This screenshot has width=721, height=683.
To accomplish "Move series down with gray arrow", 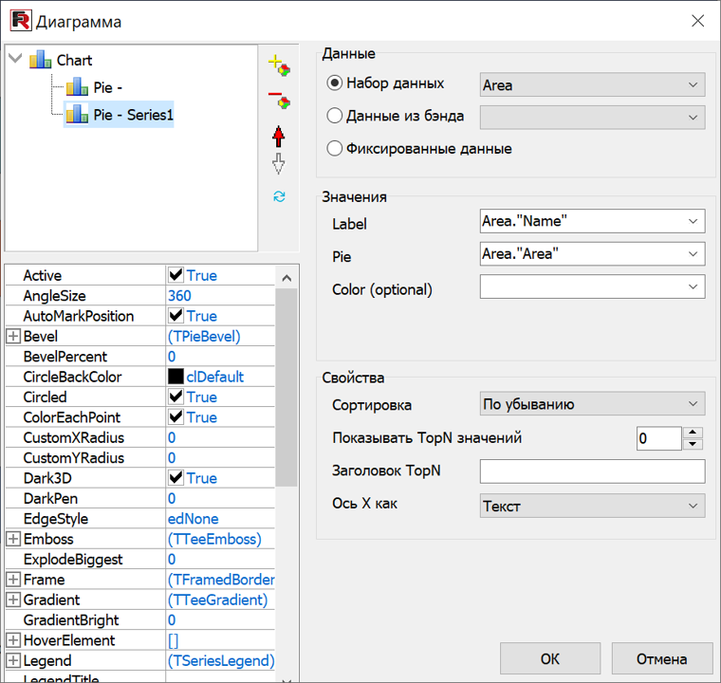I will (x=278, y=165).
